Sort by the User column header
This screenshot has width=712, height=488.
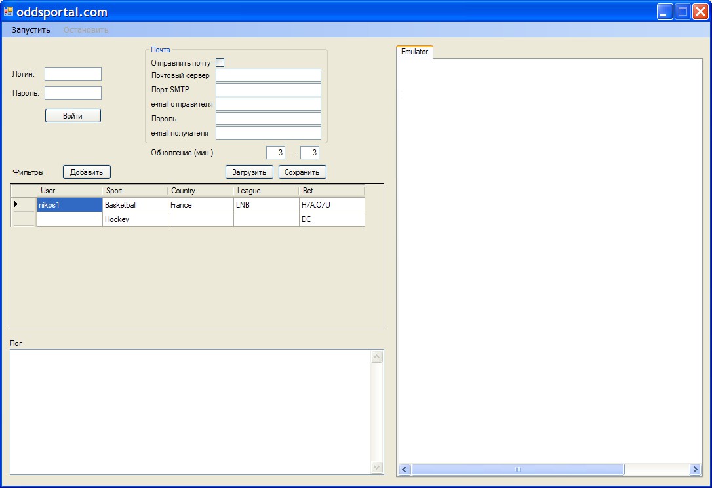[x=69, y=191]
